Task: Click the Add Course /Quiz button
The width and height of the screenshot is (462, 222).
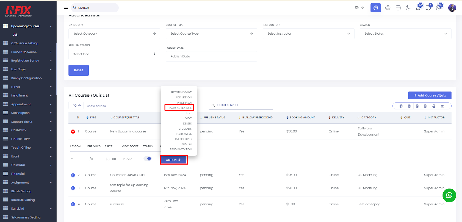Action: tap(430, 95)
